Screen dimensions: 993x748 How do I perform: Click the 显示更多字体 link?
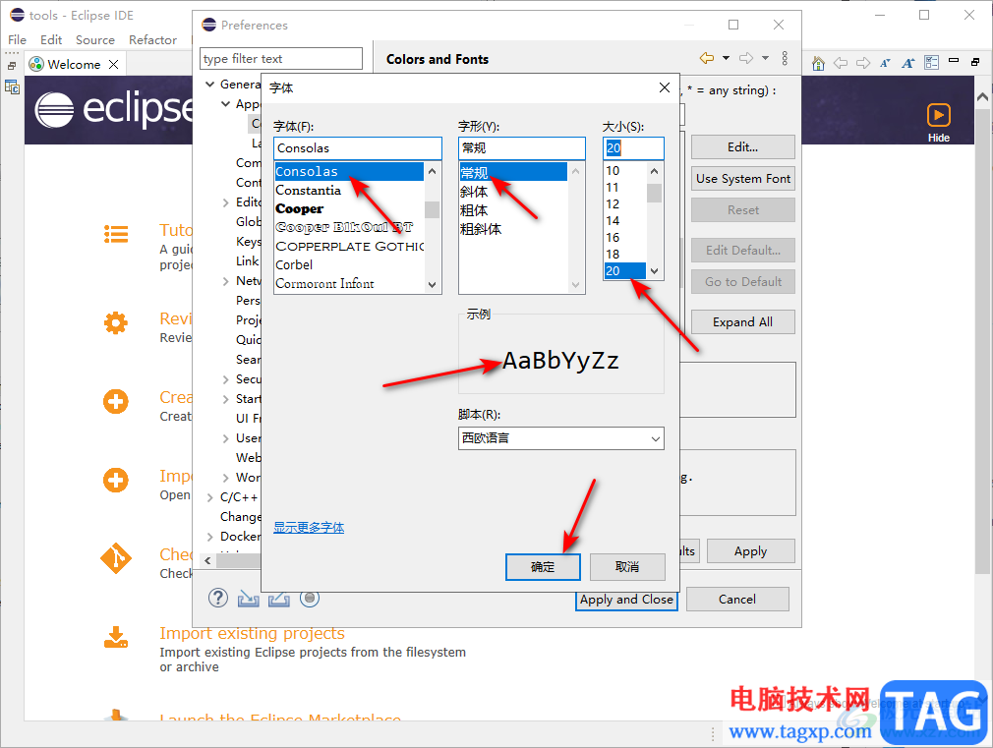(309, 528)
